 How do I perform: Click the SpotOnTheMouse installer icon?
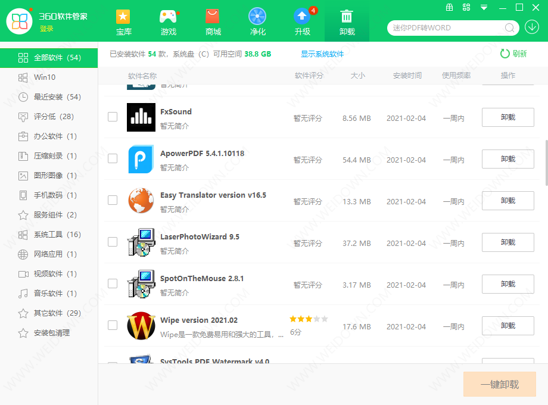[x=141, y=283]
